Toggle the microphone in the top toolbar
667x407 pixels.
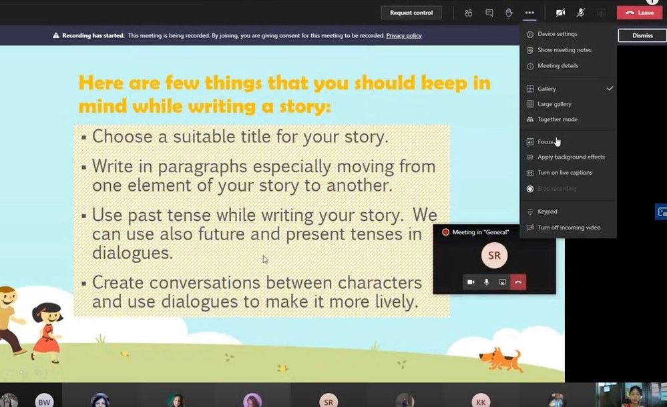click(581, 13)
